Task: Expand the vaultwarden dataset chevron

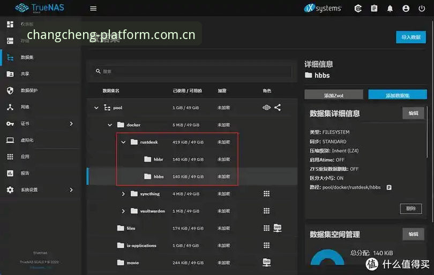Action: pyautogui.click(x=123, y=211)
